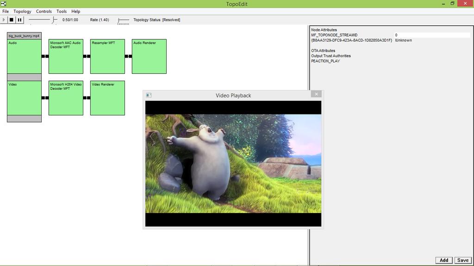The image size is (474, 266).
Task: Select the big_buck_bunny.mp4 source node header
Action: click(24, 36)
